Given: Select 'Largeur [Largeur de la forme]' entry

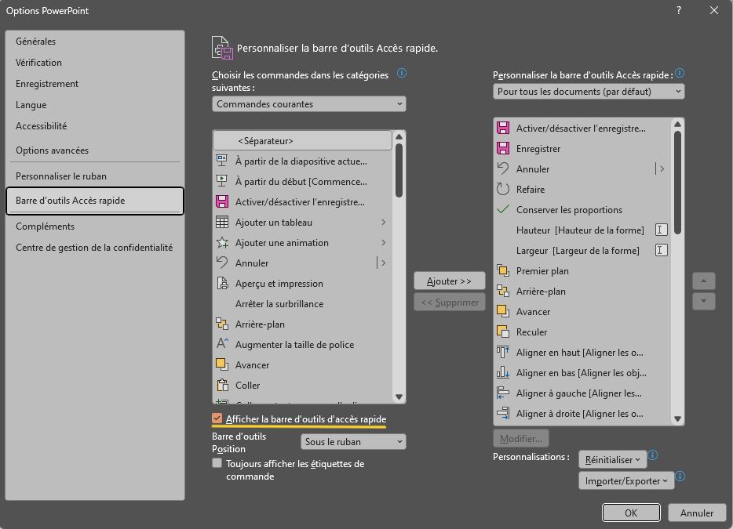Looking at the screenshot, I should click(582, 250).
